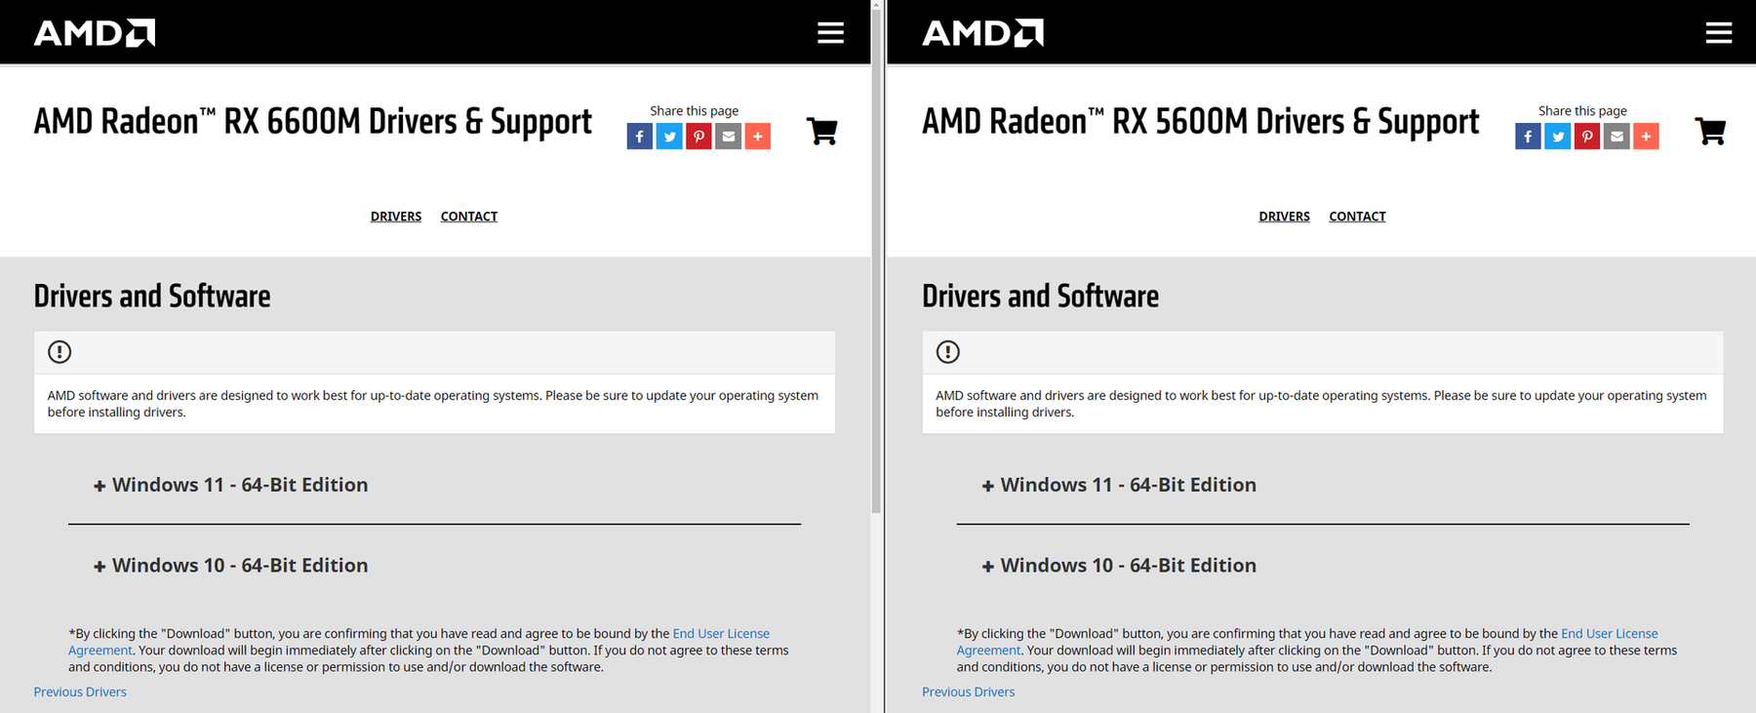Viewport: 1756px width, 713px height.
Task: Open shopping cart on RX 5600M page
Action: [1709, 132]
